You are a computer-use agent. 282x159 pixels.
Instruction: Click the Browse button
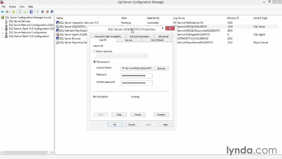[x=161, y=69]
